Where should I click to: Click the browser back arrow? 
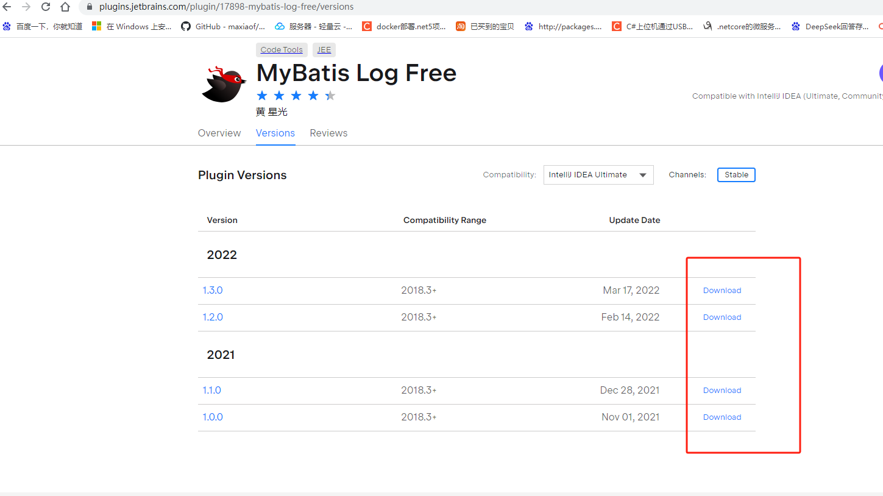point(7,7)
